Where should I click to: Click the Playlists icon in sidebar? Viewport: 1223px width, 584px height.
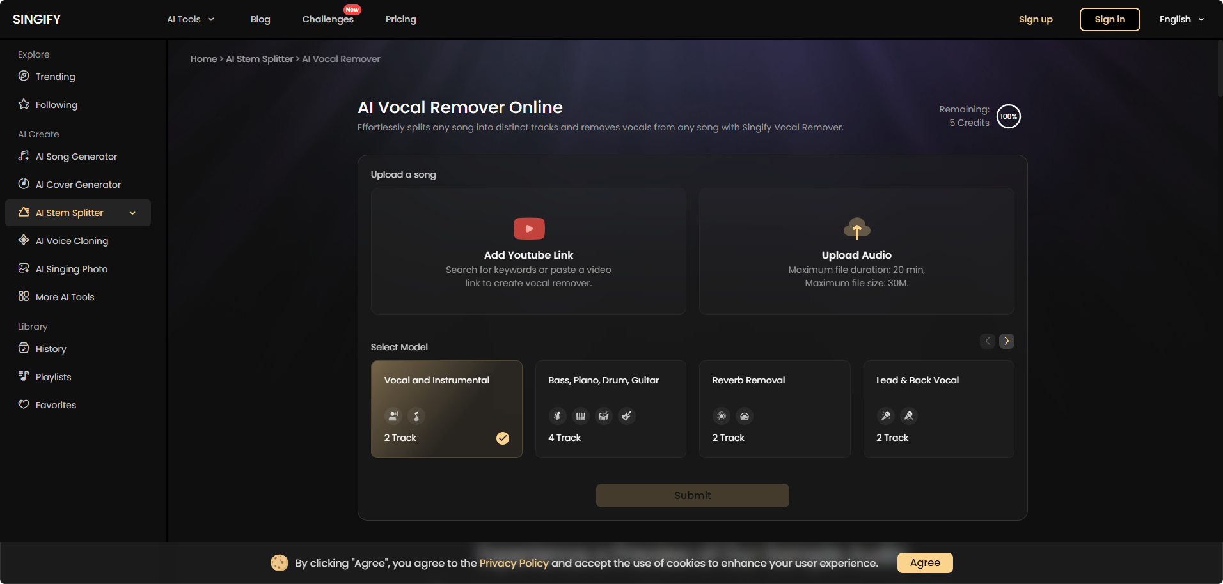[x=24, y=376]
